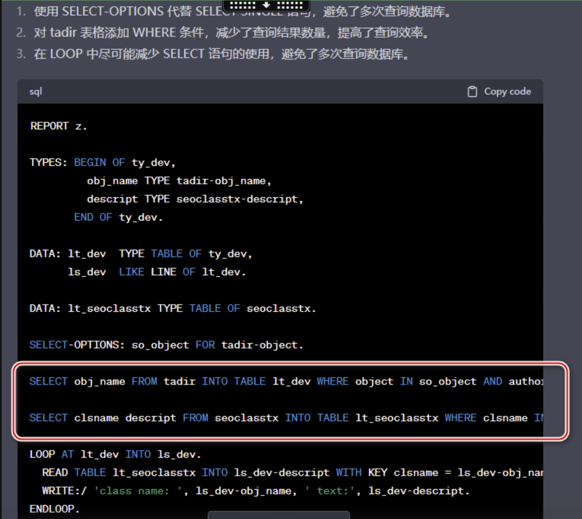Click the LOOP AT lt_dev line
582x519 pixels.
pyautogui.click(x=115, y=455)
